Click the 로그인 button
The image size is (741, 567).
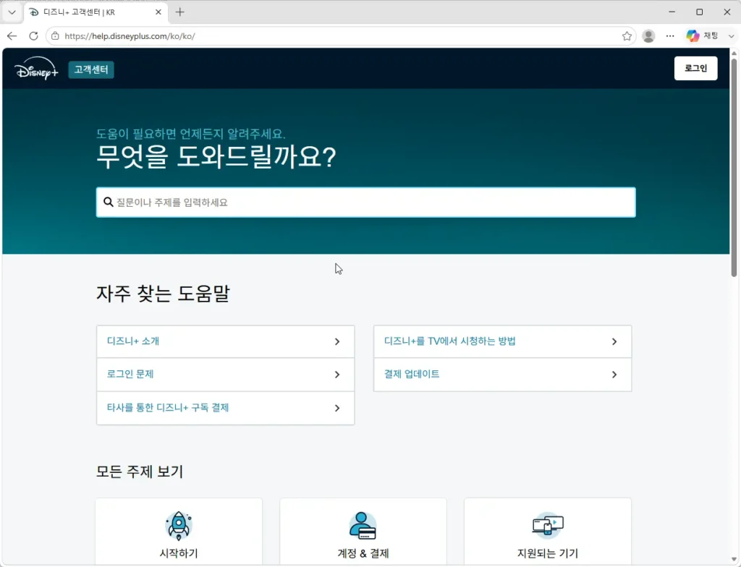point(695,69)
